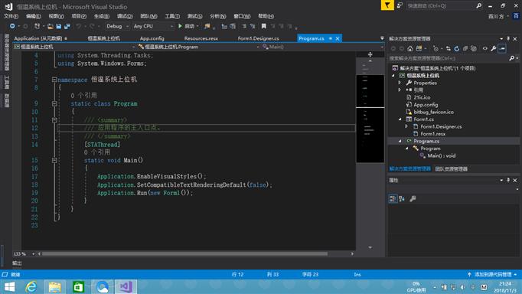The image size is (522, 294).
Task: Switch to the Resources.resx tab
Action: (x=201, y=38)
